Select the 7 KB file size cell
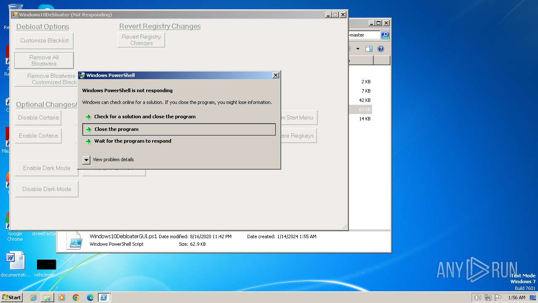 366,91
